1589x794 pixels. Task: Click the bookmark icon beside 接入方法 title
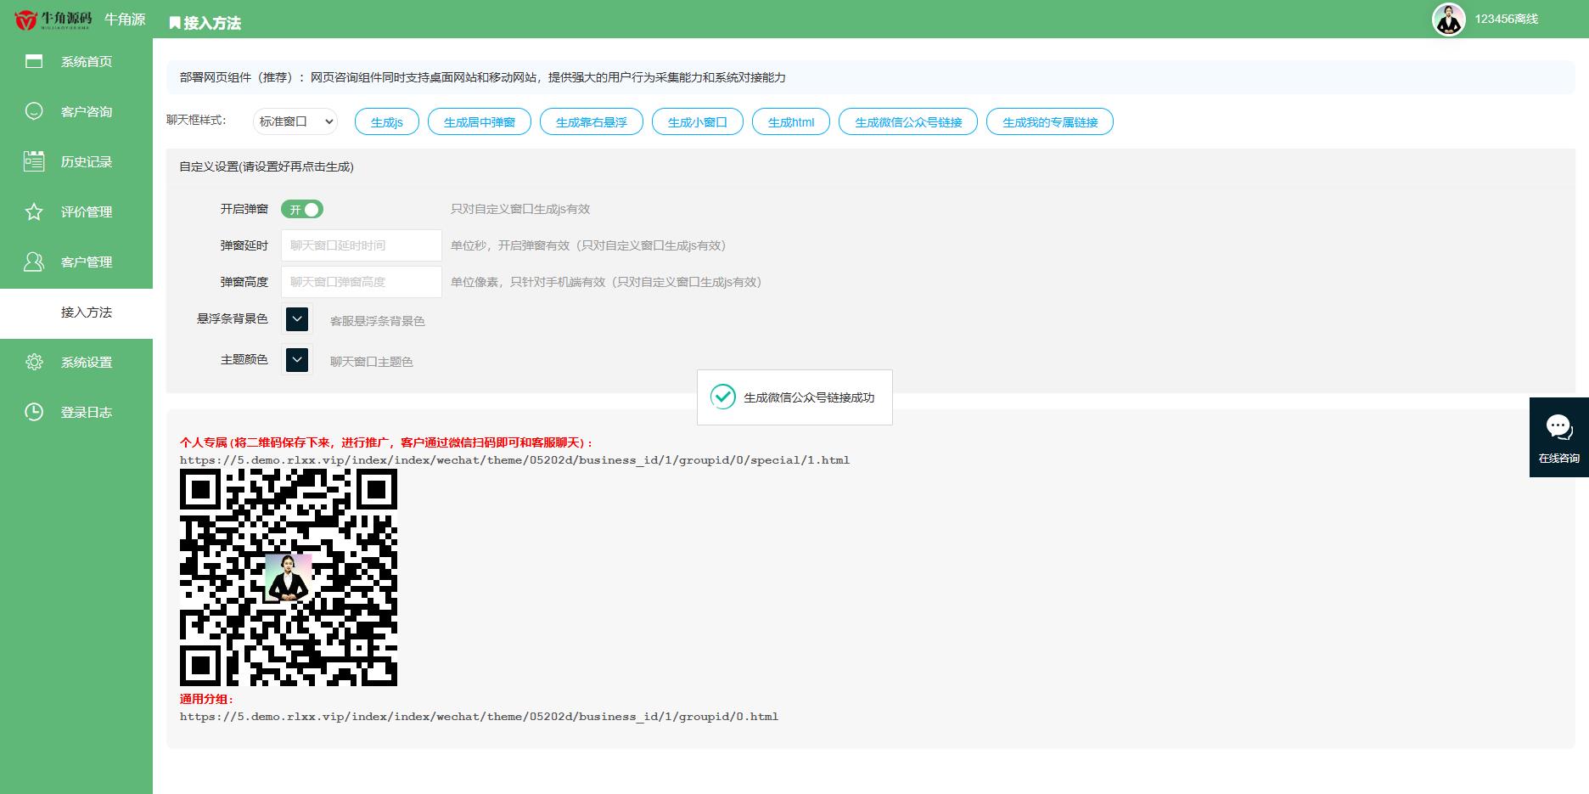tap(175, 23)
